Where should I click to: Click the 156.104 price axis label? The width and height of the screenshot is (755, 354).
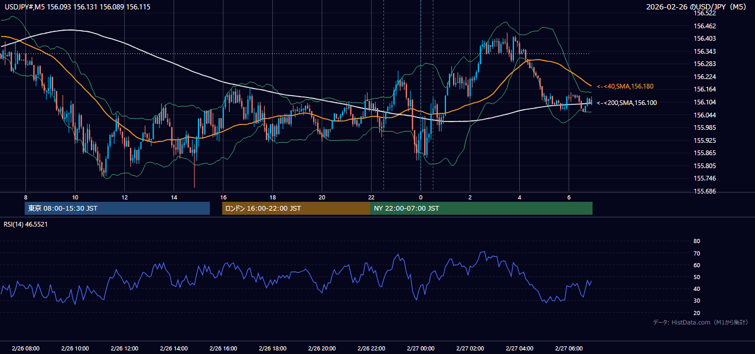click(x=704, y=102)
